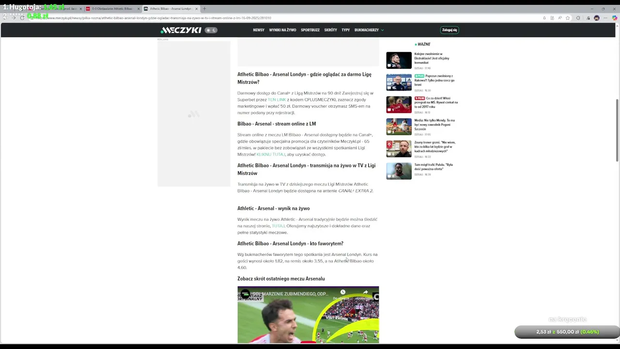Switch to the 'Obstawianie Athletic Bilbao' browser tab
620x349 pixels.
[x=112, y=9]
